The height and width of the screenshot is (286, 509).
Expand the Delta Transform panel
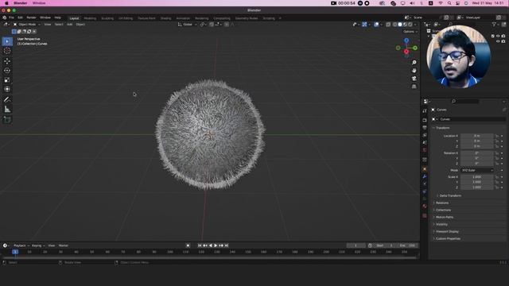tap(450, 195)
